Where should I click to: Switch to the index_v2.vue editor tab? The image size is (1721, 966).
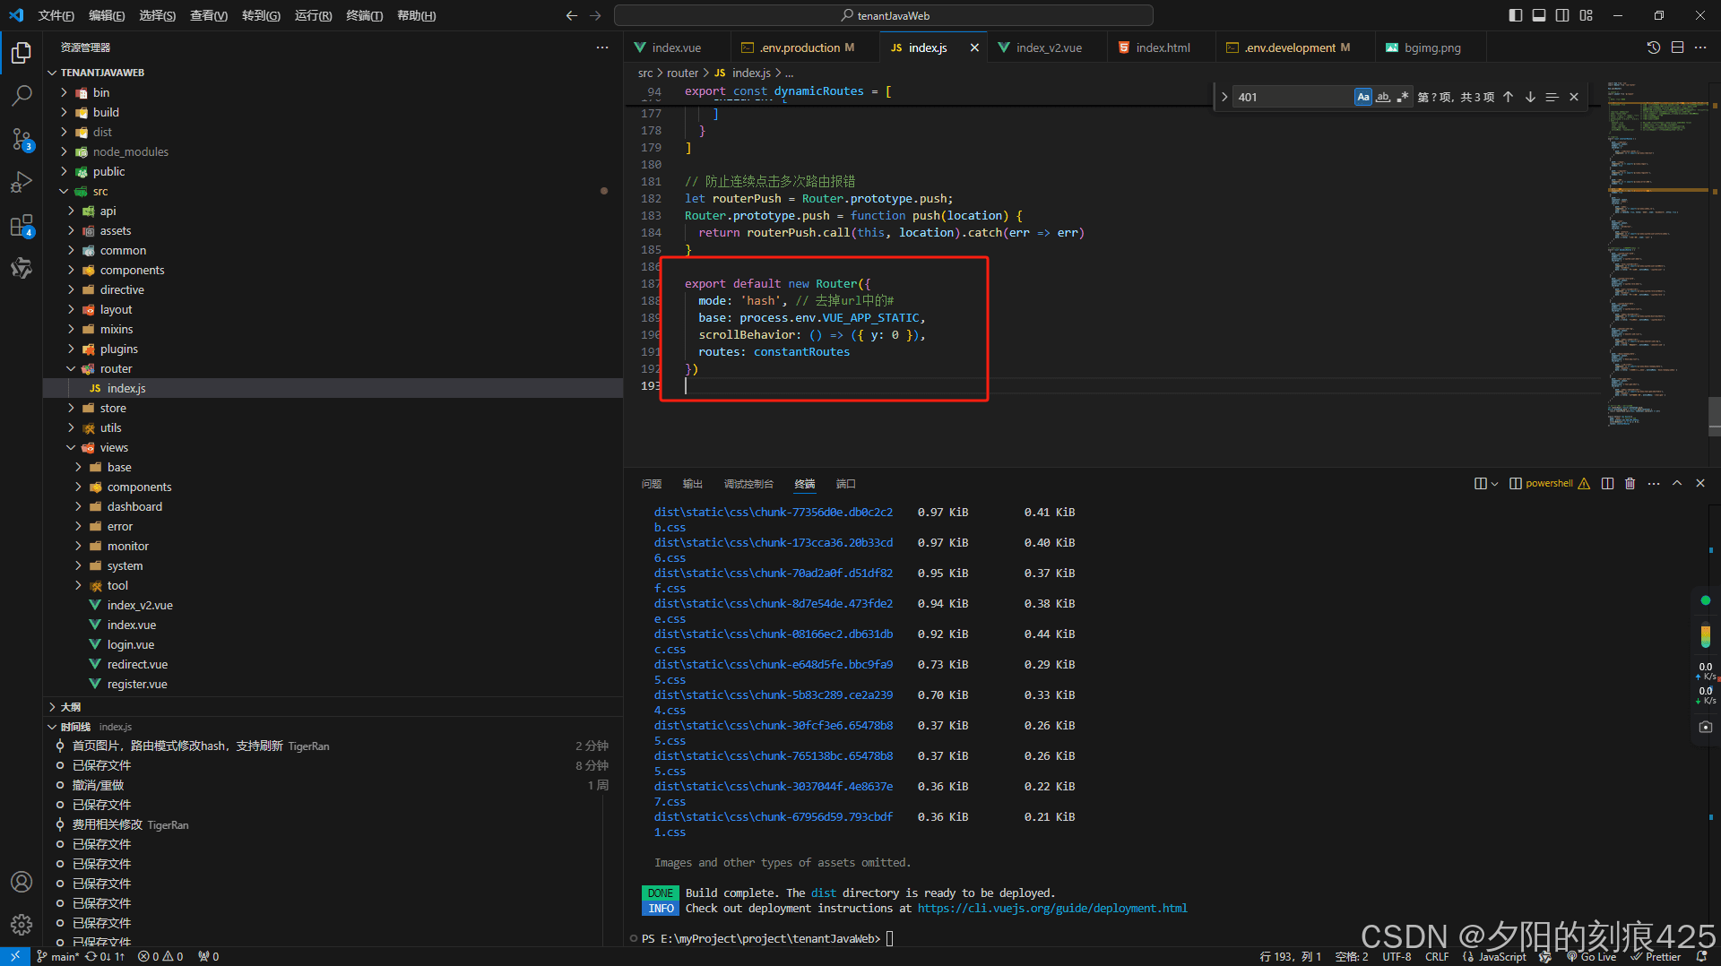(1048, 47)
